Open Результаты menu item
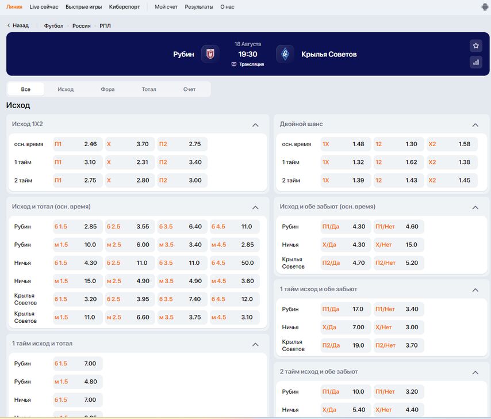 (x=199, y=6)
